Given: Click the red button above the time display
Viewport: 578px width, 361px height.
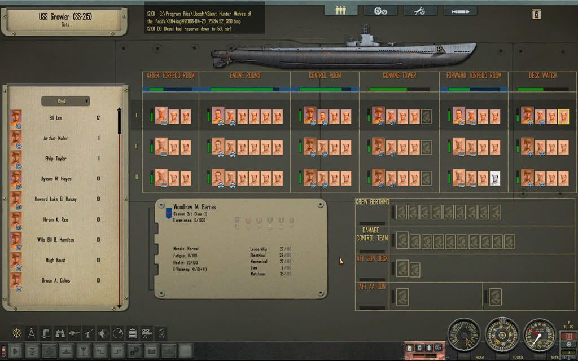Looking at the screenshot, I should point(568,336).
